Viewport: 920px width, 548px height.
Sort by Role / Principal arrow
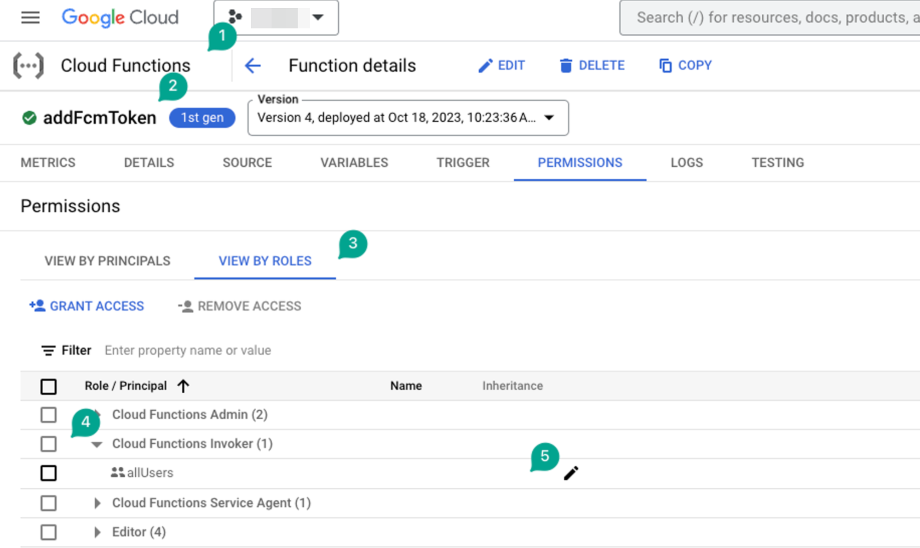(x=183, y=386)
